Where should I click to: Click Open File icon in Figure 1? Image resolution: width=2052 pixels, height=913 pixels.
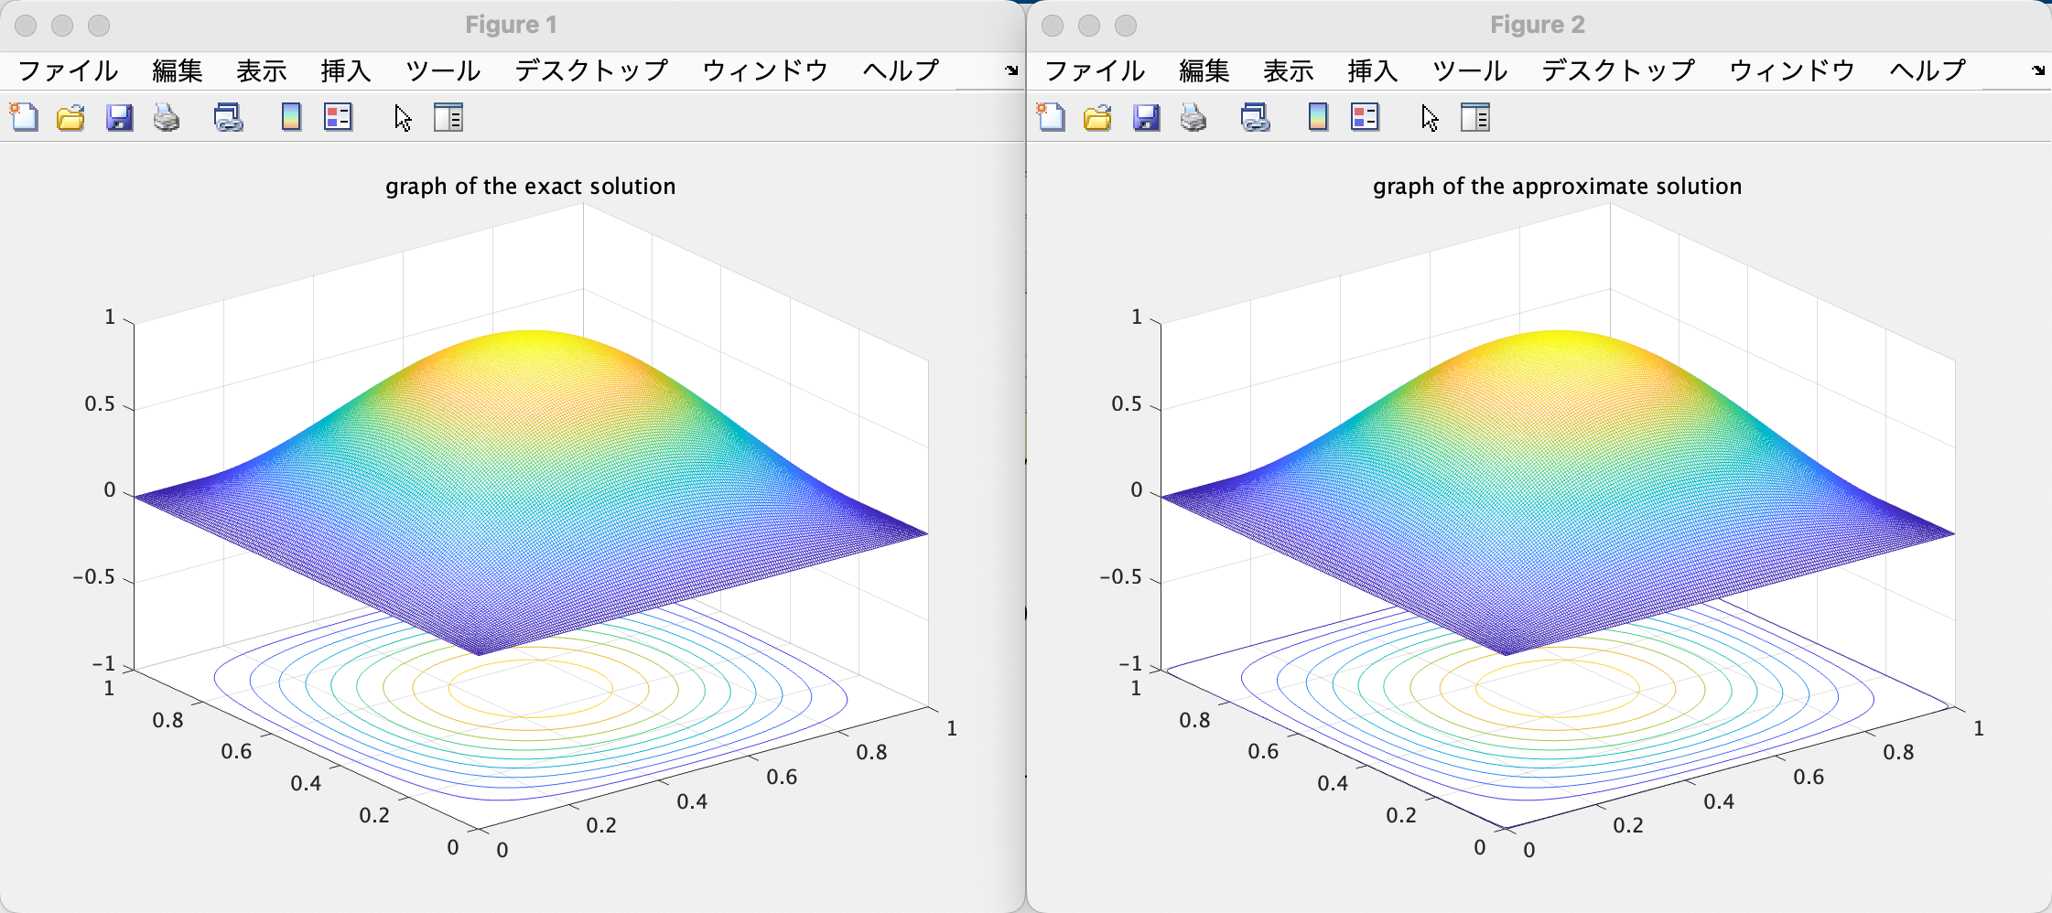pyautogui.click(x=70, y=117)
